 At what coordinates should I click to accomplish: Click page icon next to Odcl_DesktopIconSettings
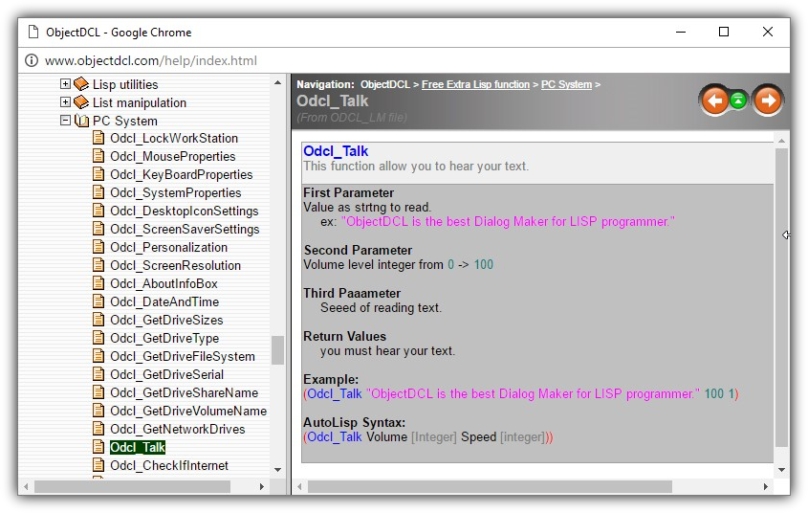tap(98, 211)
